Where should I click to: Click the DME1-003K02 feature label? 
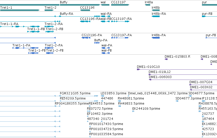pos(201,87)
